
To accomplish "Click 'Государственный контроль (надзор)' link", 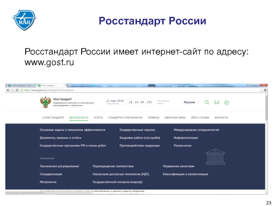I will pyautogui.click(x=117, y=182).
